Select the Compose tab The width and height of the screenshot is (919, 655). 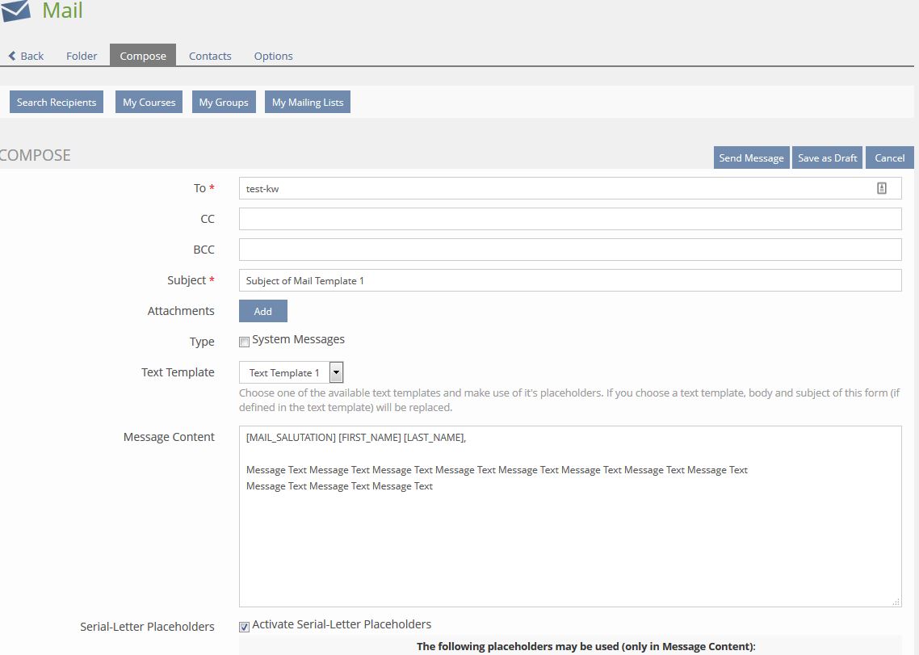143,56
